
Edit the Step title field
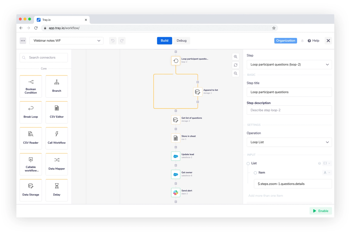(x=289, y=92)
